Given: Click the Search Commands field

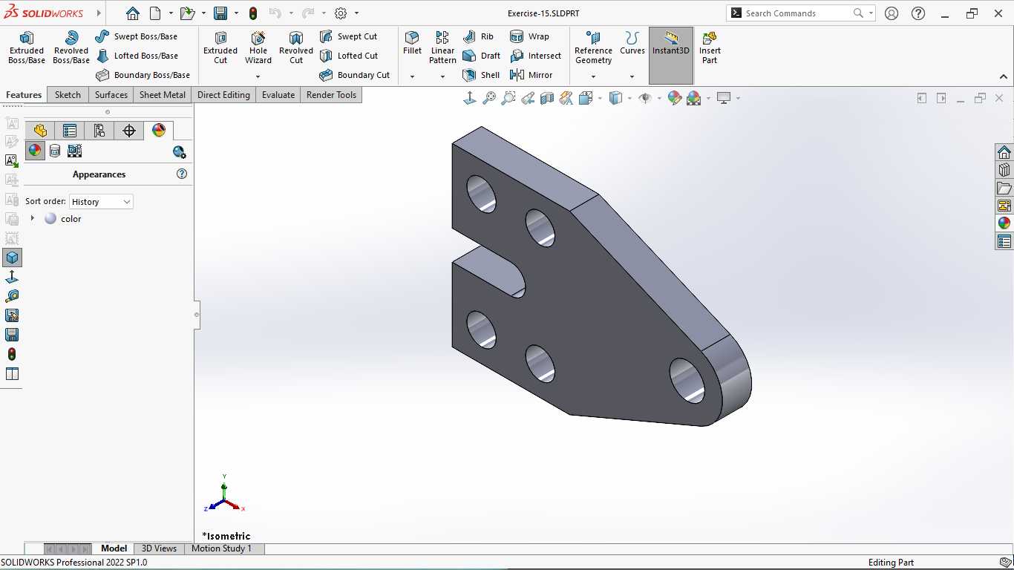Looking at the screenshot, I should pyautogui.click(x=801, y=13).
